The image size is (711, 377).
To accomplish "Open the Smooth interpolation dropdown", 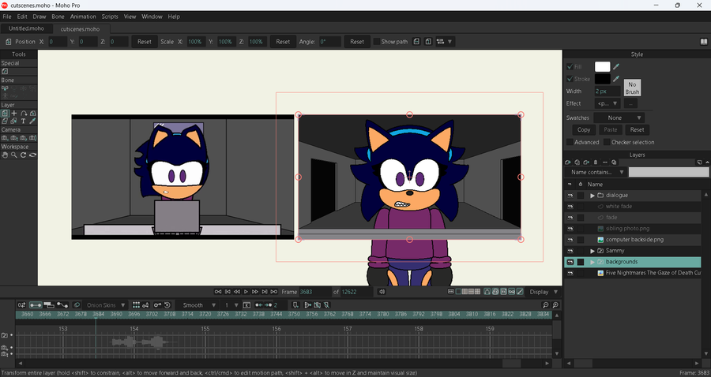I will pos(197,305).
